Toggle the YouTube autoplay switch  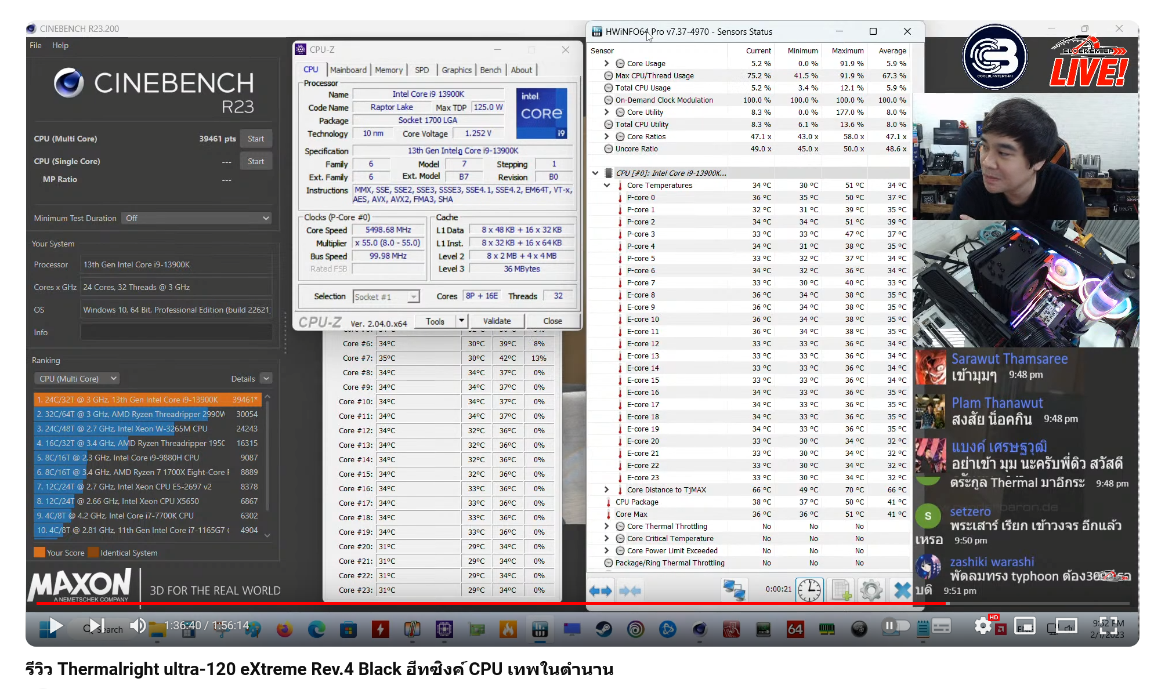(896, 626)
